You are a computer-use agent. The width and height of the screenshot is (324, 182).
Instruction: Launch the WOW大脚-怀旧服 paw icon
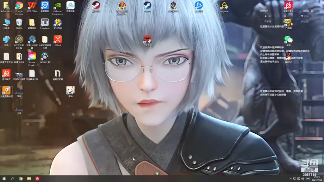[19, 42]
